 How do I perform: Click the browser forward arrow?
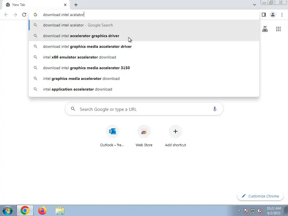[15, 15]
